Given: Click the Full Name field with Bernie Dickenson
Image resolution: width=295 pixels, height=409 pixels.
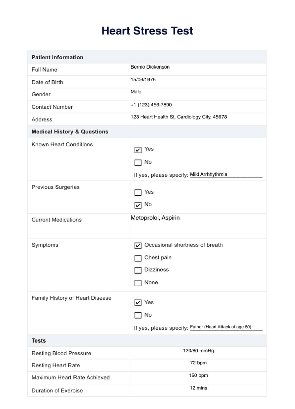Looking at the screenshot, I should point(198,69).
